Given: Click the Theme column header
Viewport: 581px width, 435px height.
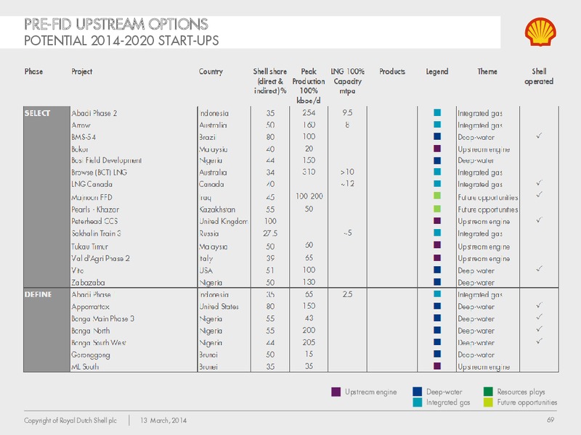Looking at the screenshot, I should point(487,71).
